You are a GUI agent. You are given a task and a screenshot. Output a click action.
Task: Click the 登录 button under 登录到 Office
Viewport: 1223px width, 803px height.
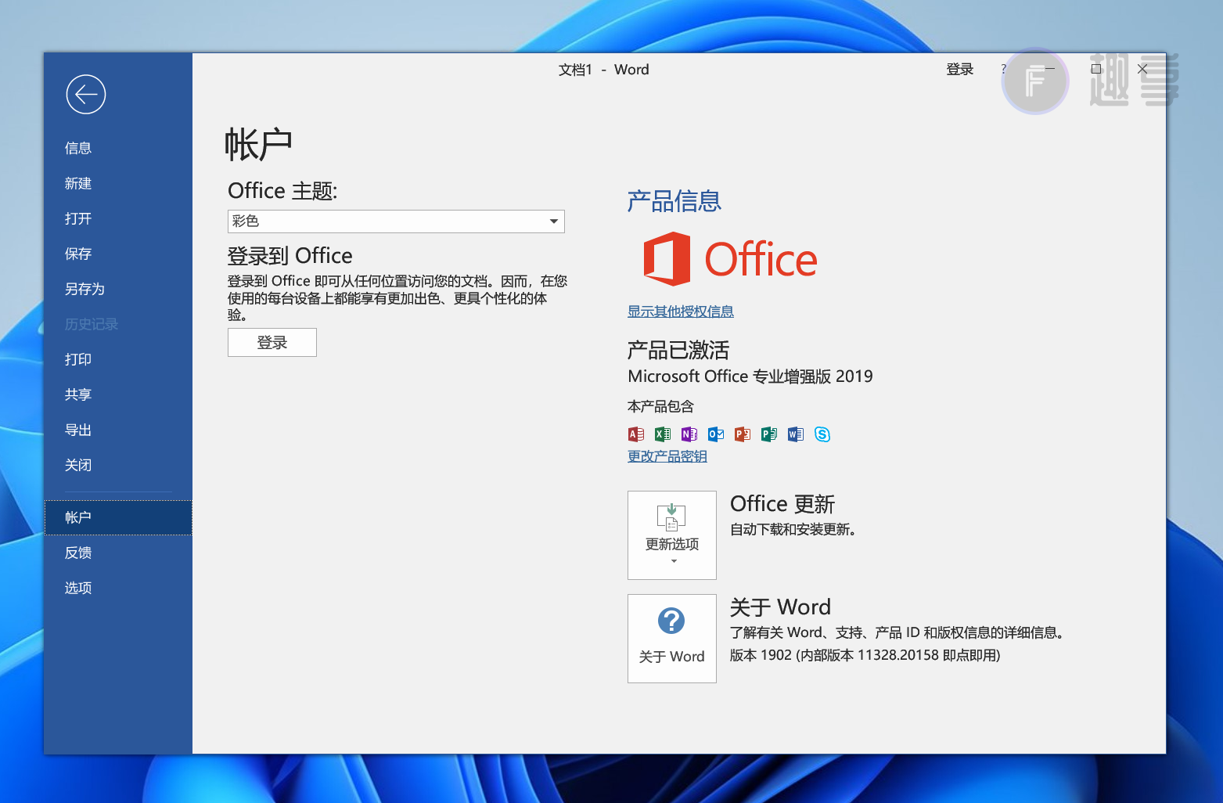[272, 343]
